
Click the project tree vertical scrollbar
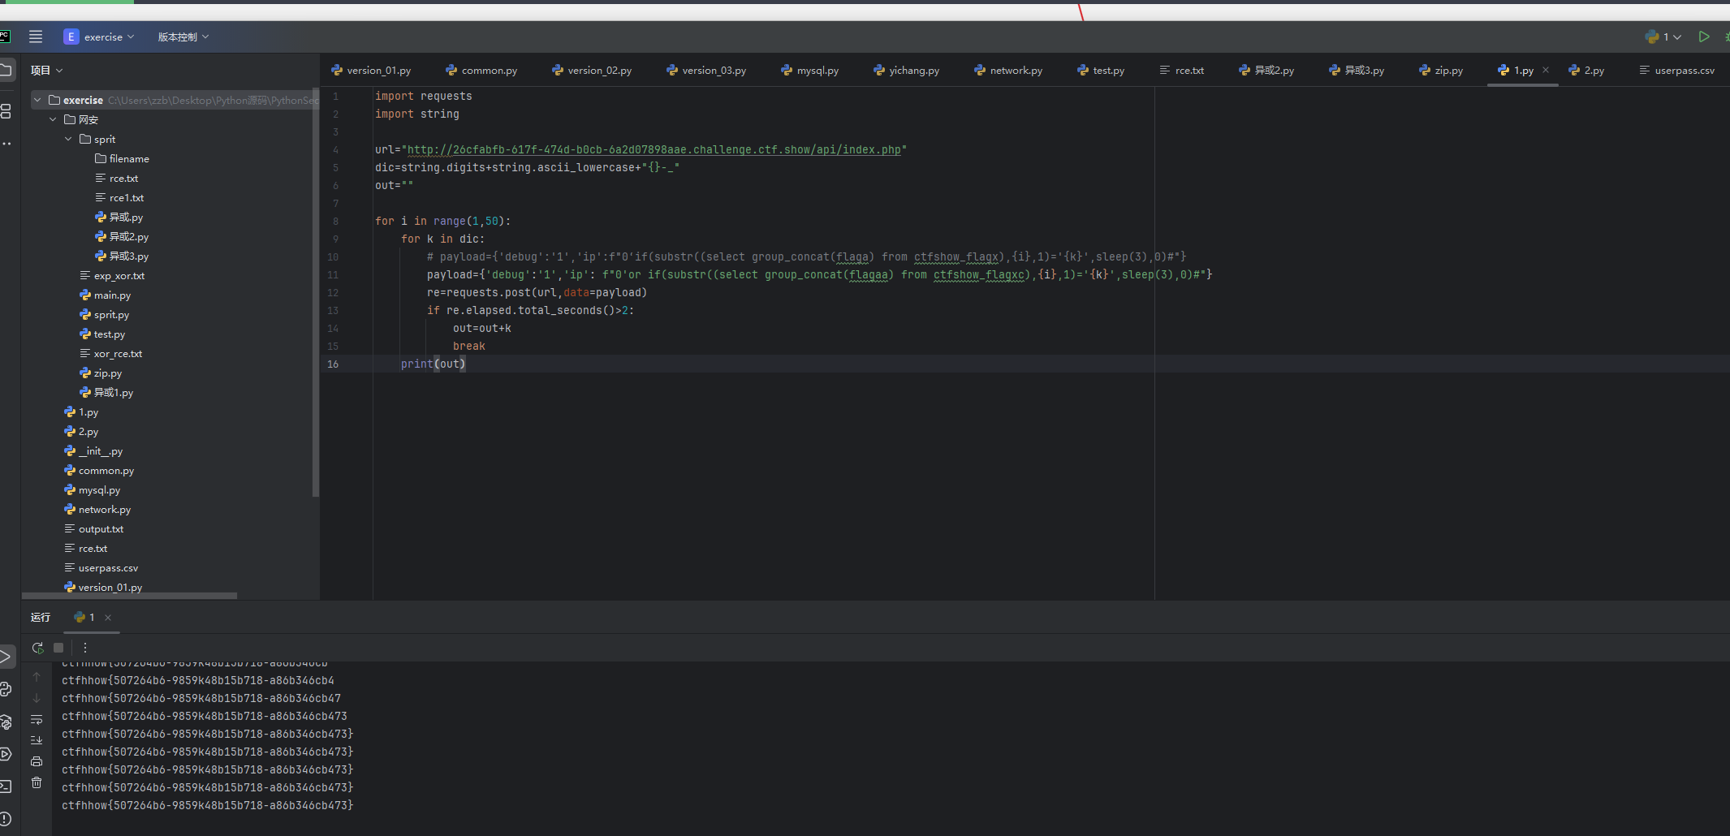coord(316,292)
